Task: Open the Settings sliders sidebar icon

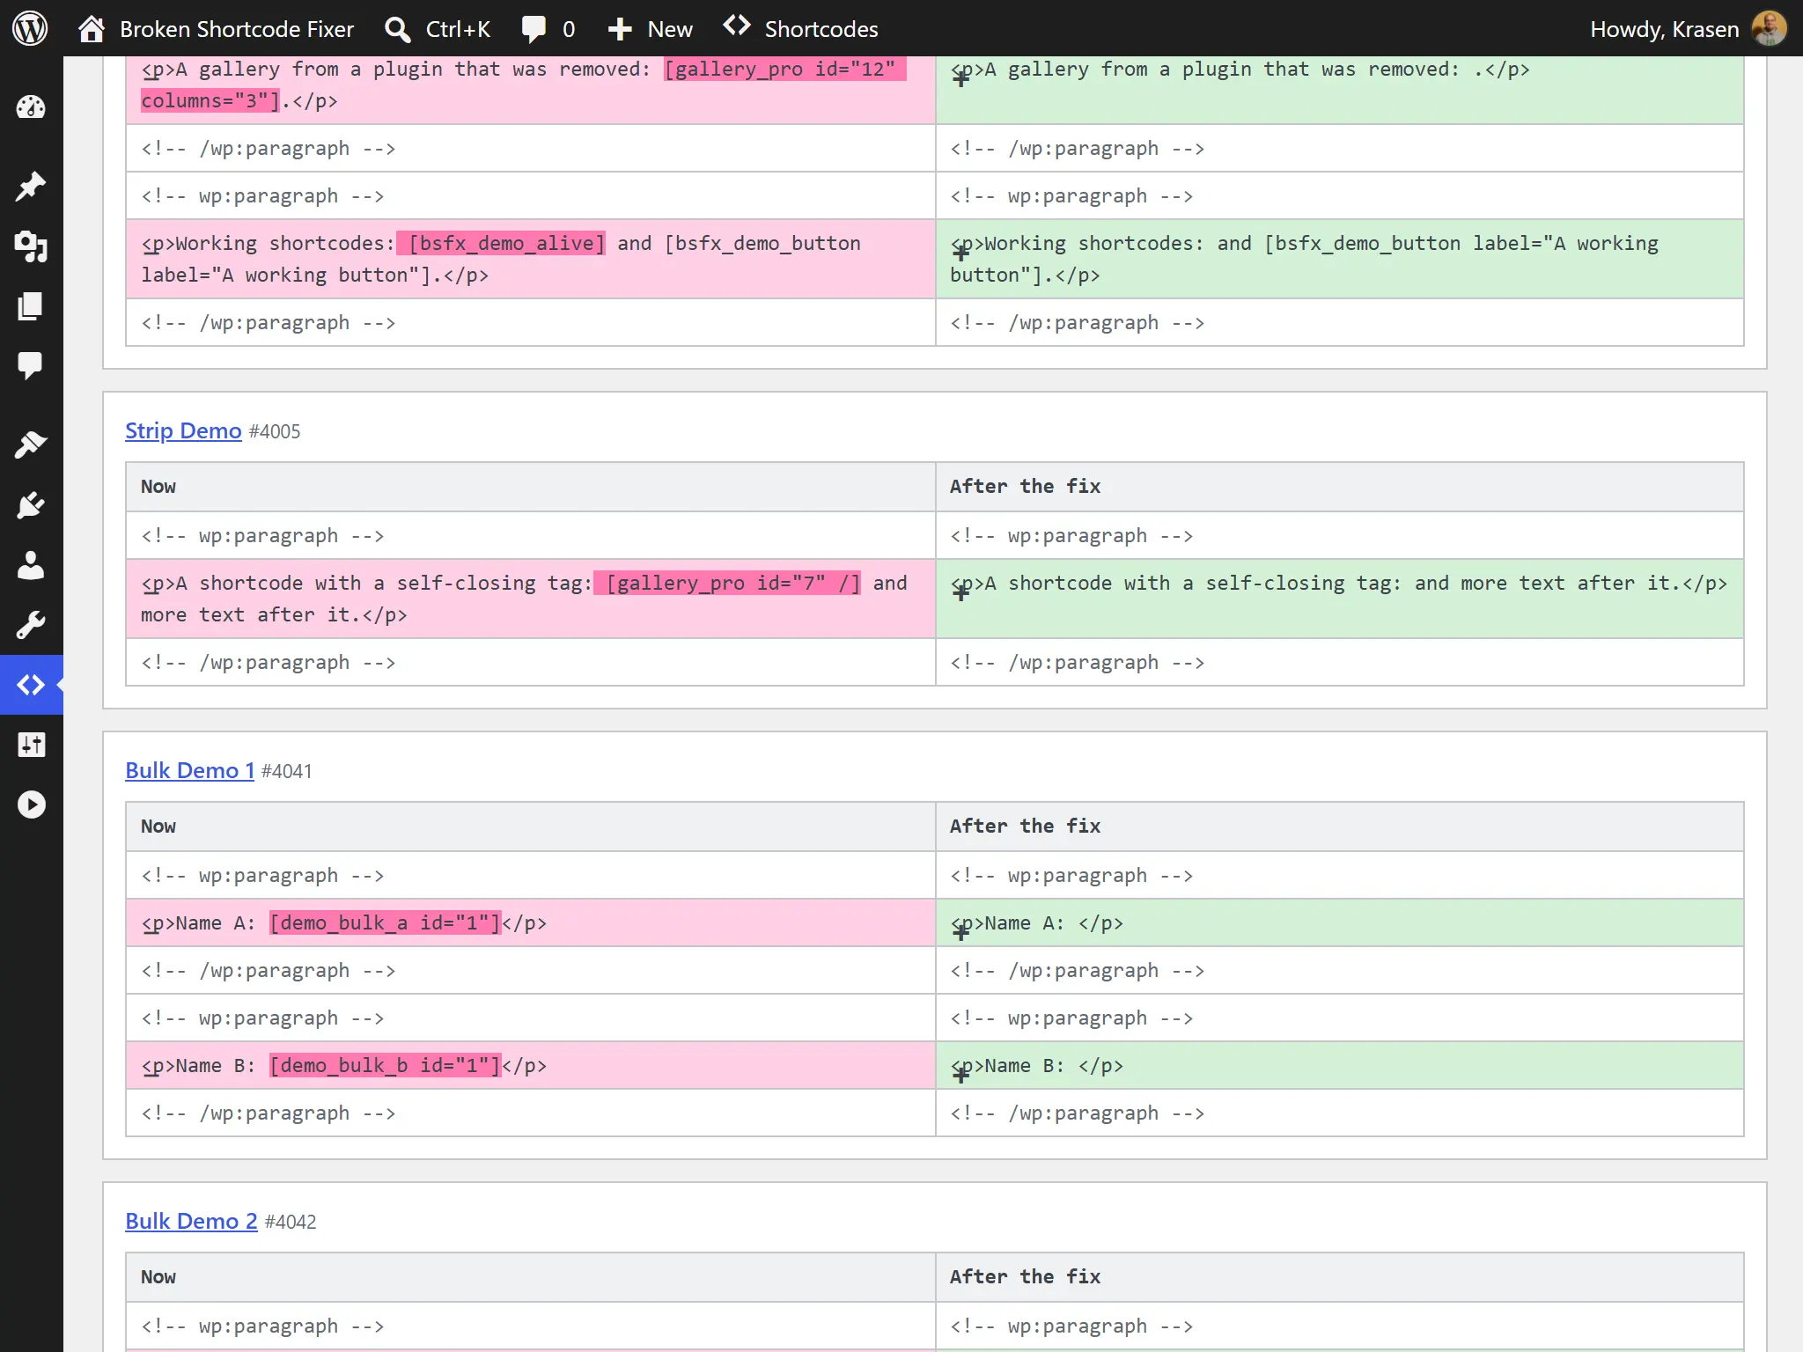Action: click(x=31, y=745)
